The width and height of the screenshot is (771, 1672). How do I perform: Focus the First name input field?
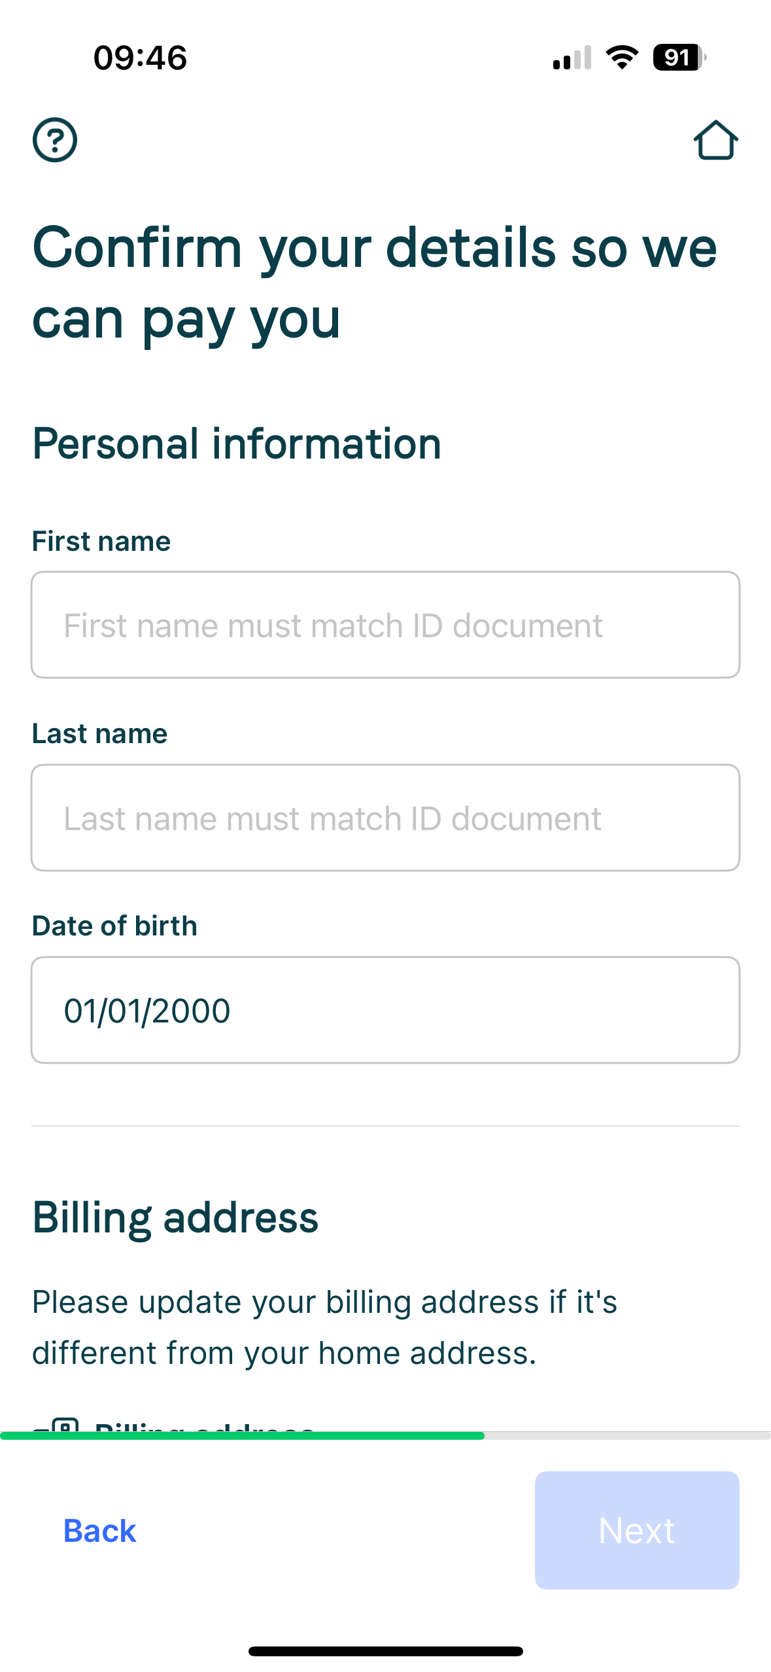pos(385,625)
